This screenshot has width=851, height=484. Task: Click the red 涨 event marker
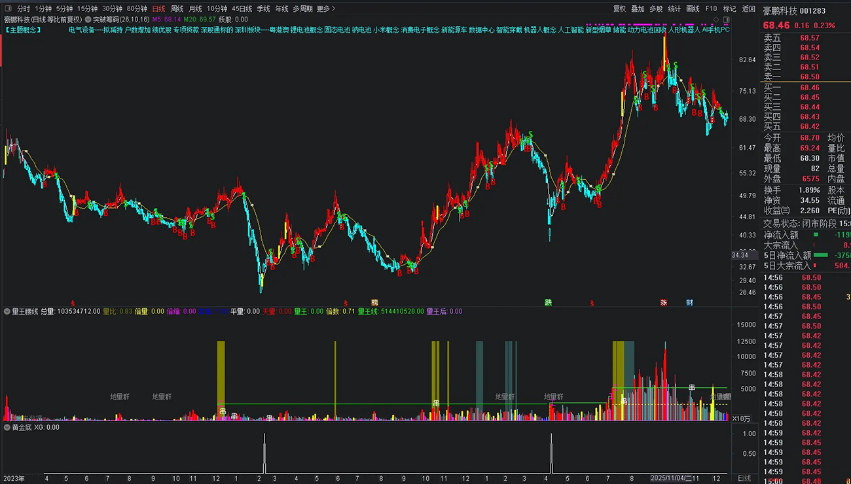(x=663, y=303)
